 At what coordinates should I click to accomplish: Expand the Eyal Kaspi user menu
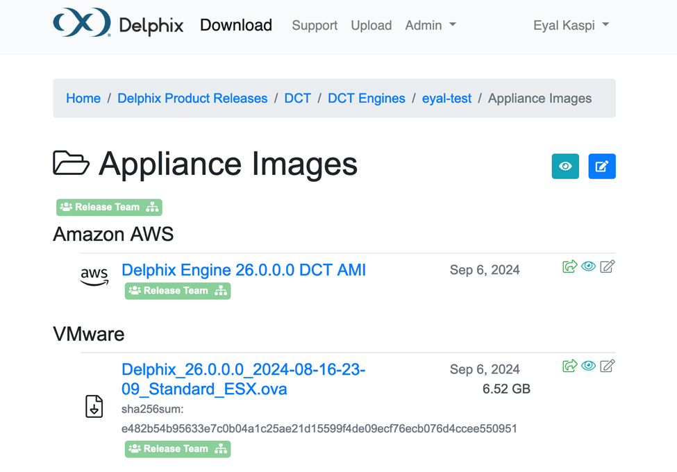pyautogui.click(x=571, y=25)
